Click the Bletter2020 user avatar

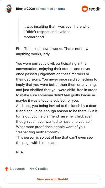(9, 9)
